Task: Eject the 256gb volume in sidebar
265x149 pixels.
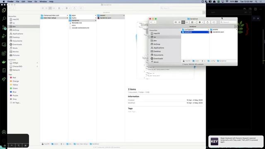Action: (37, 63)
